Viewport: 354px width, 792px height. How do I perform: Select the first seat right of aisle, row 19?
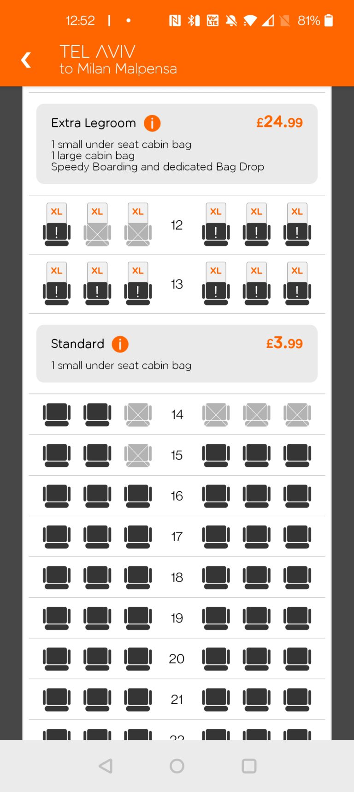pos(216,618)
